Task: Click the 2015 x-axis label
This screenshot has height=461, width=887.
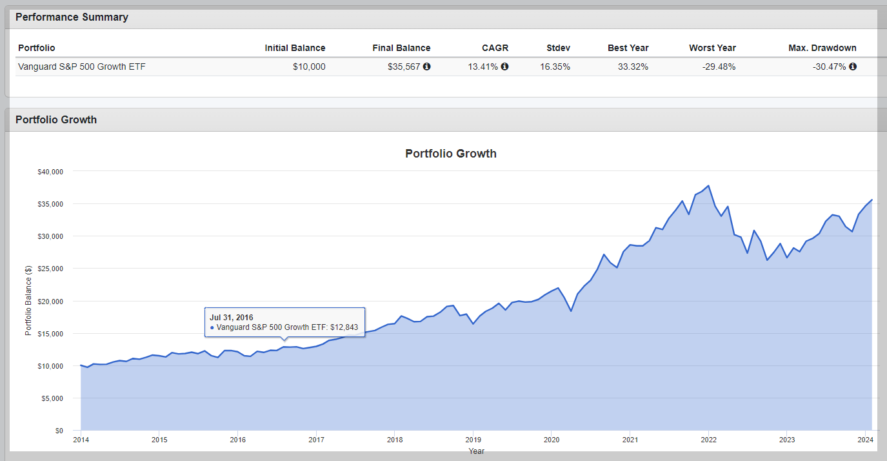Action: pyautogui.click(x=159, y=440)
